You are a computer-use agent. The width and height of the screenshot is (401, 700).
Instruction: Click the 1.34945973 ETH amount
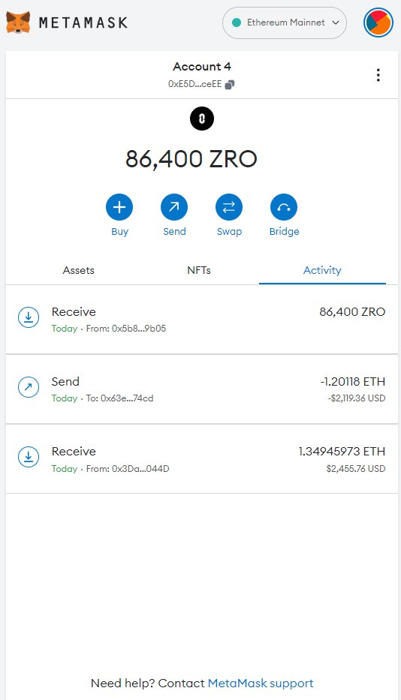342,452
